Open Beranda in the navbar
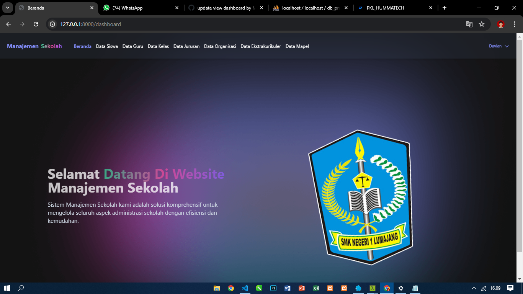Viewport: 523px width, 294px height. pos(82,46)
